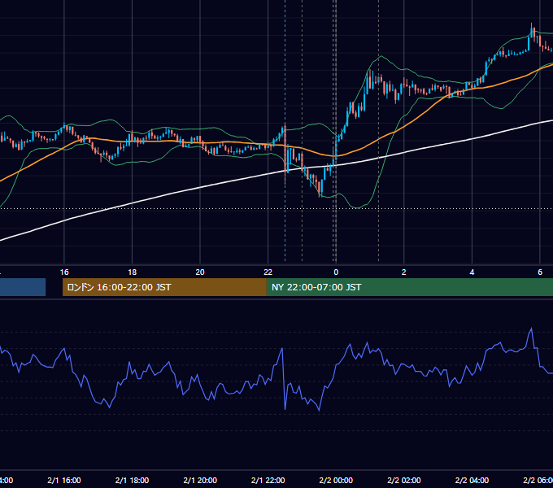The height and width of the screenshot is (488, 553).
Task: Click the 2/2 02:00 date label
Action: (404, 480)
